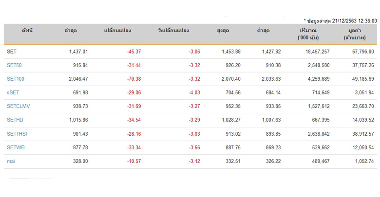Select the เปลี่ยนแปลง column header
Screen dimensions: 380x197
(x=117, y=31)
